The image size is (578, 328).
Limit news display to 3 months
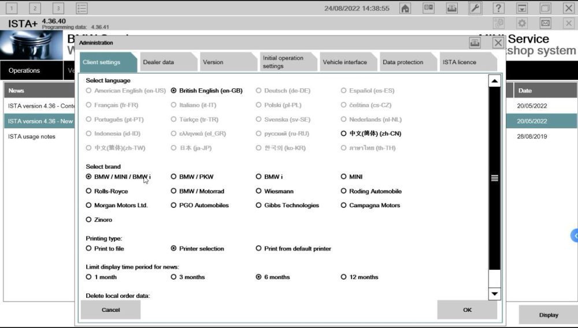tap(188, 277)
